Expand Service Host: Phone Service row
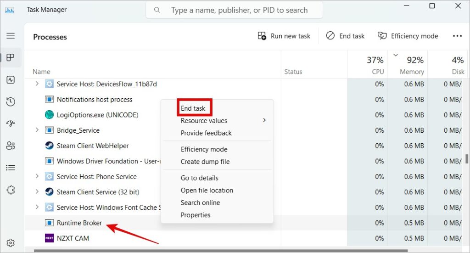This screenshot has height=253, width=470. (37, 176)
